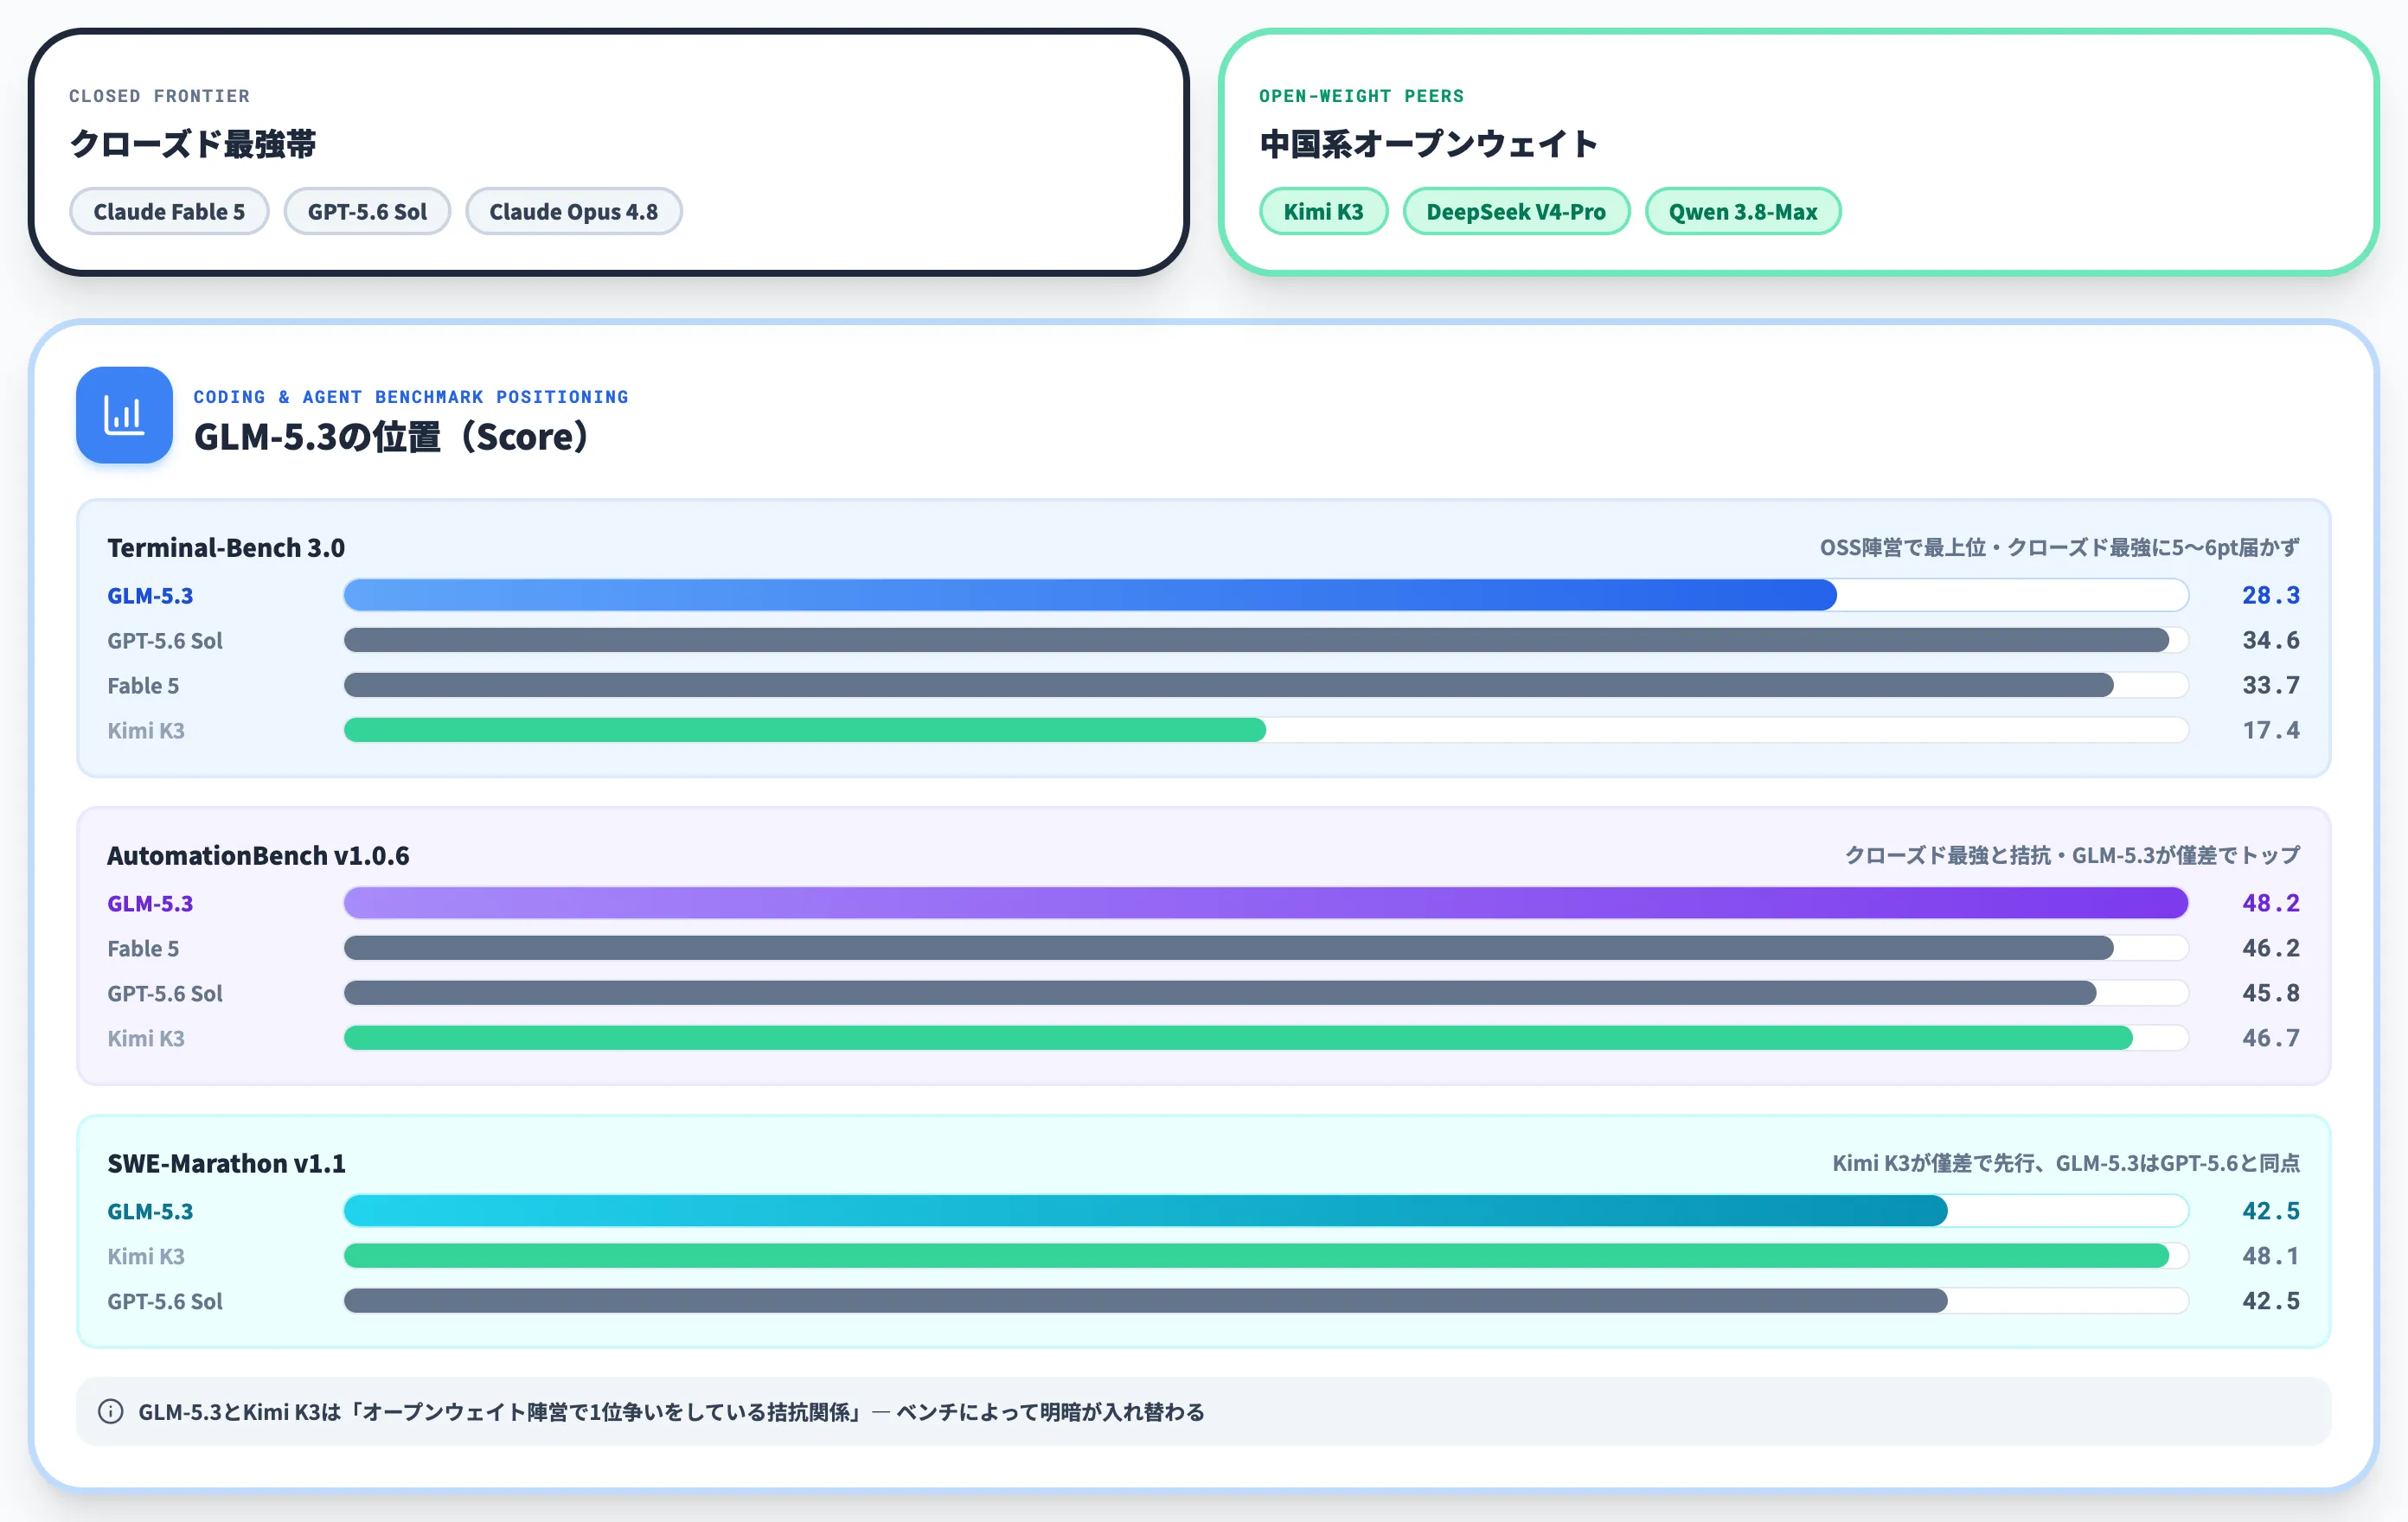Click the GLM-5.3とKimi K3は footer note text
Viewport: 2408px width, 1522px height.
pos(671,1412)
